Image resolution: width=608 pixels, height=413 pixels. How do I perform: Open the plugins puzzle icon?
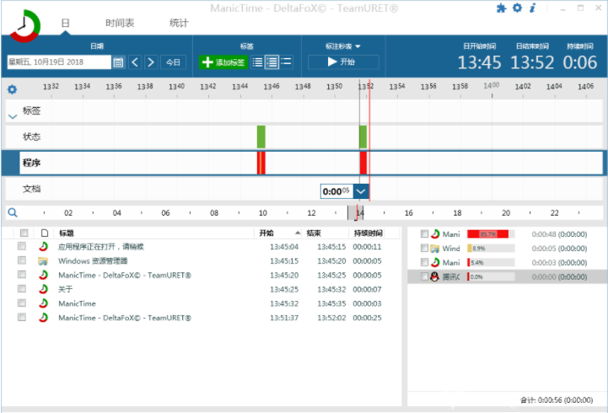(x=502, y=8)
